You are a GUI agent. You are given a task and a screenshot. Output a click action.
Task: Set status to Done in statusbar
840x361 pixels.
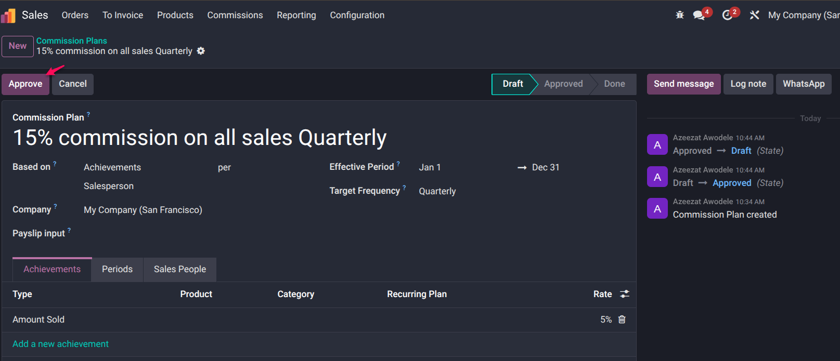coord(614,84)
